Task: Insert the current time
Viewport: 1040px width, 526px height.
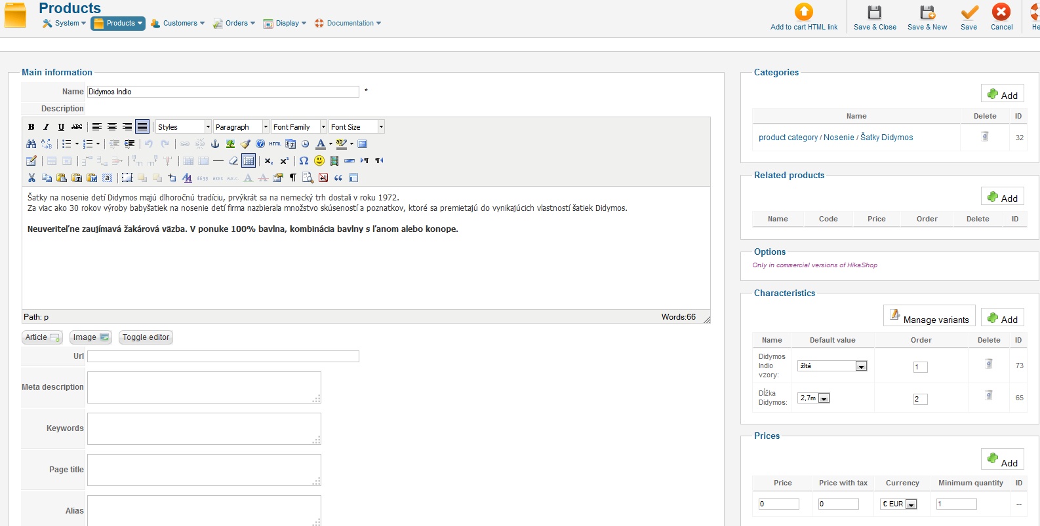Action: 306,144
